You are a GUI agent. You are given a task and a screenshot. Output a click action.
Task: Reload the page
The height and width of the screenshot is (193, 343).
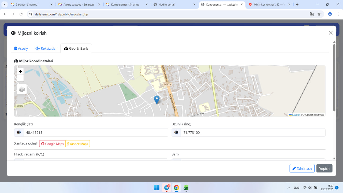tap(21, 14)
